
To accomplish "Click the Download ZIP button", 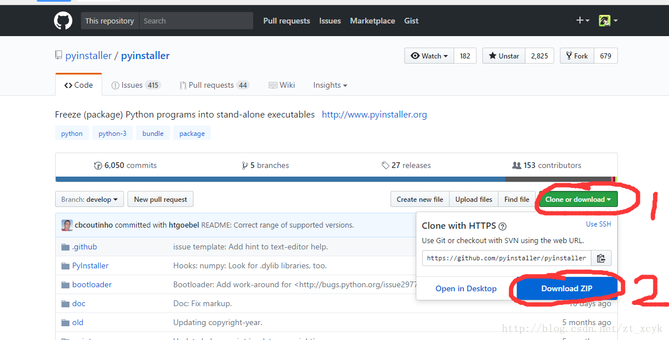I will [x=567, y=289].
